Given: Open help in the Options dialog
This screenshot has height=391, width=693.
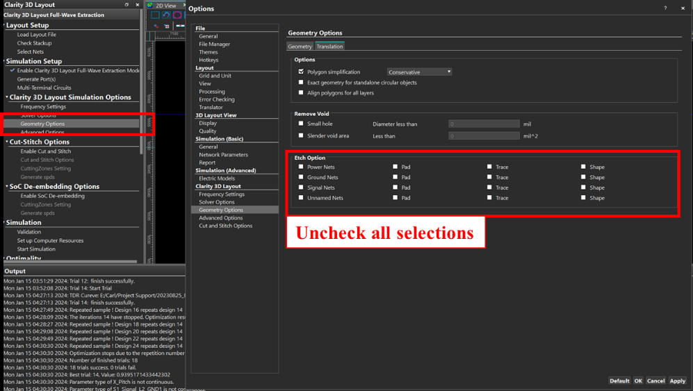Looking at the screenshot, I should coord(665,8).
